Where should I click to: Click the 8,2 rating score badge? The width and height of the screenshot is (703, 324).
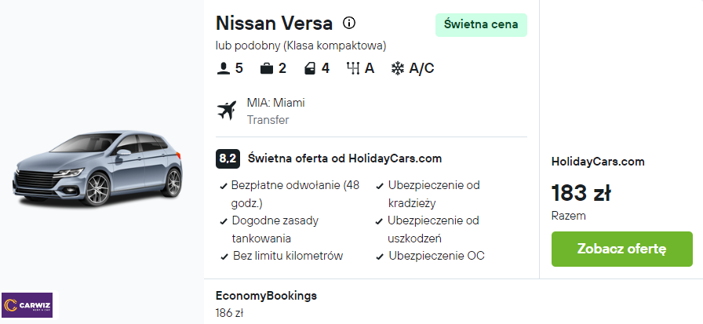click(x=228, y=158)
